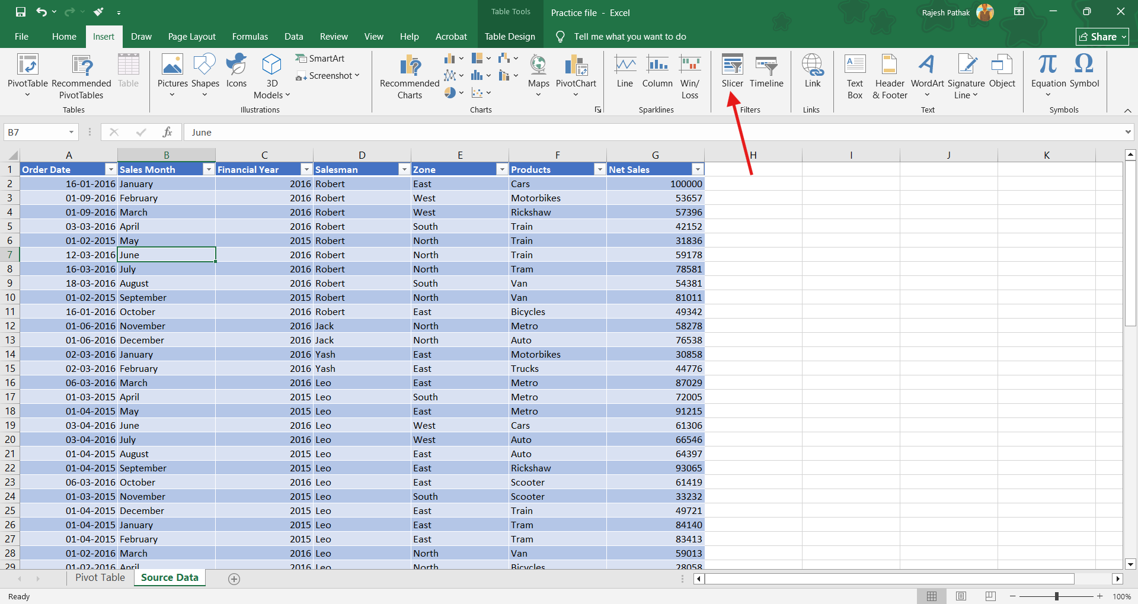Open the Name Box dropdown arrow
The image size is (1138, 604).
(71, 132)
